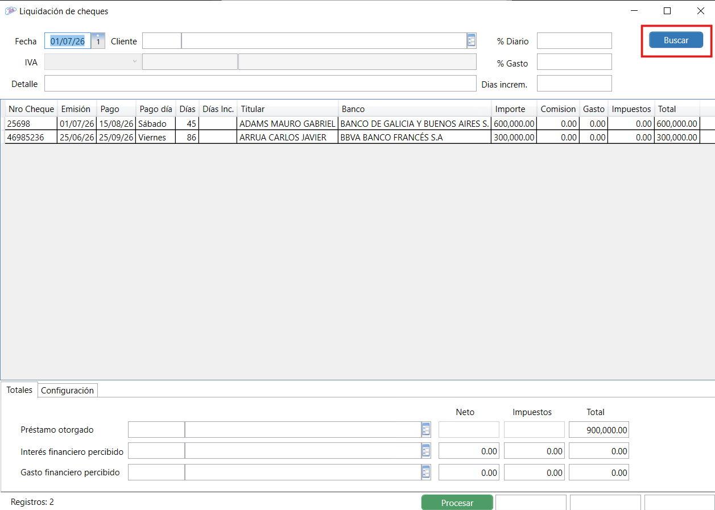Click the Gasto financiero percibido Neto field
Image resolution: width=715 pixels, height=510 pixels.
click(x=469, y=472)
